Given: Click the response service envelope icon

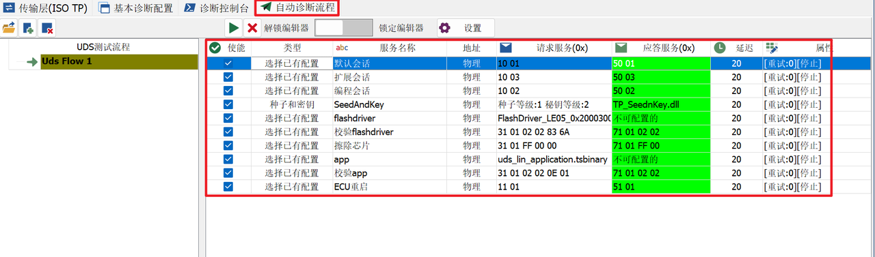Looking at the screenshot, I should pos(621,48).
